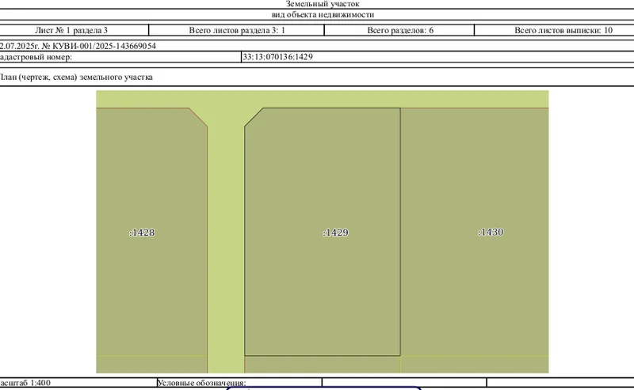Viewport: 634px width, 390px height.
Task: Click the 'Всего разделов: 6' cell
Action: click(400, 30)
